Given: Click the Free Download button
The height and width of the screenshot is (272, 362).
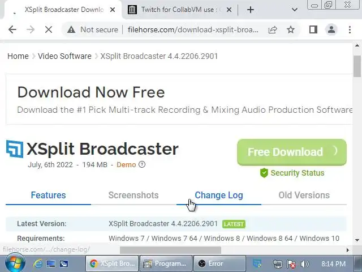Looking at the screenshot, I should coord(292,152).
